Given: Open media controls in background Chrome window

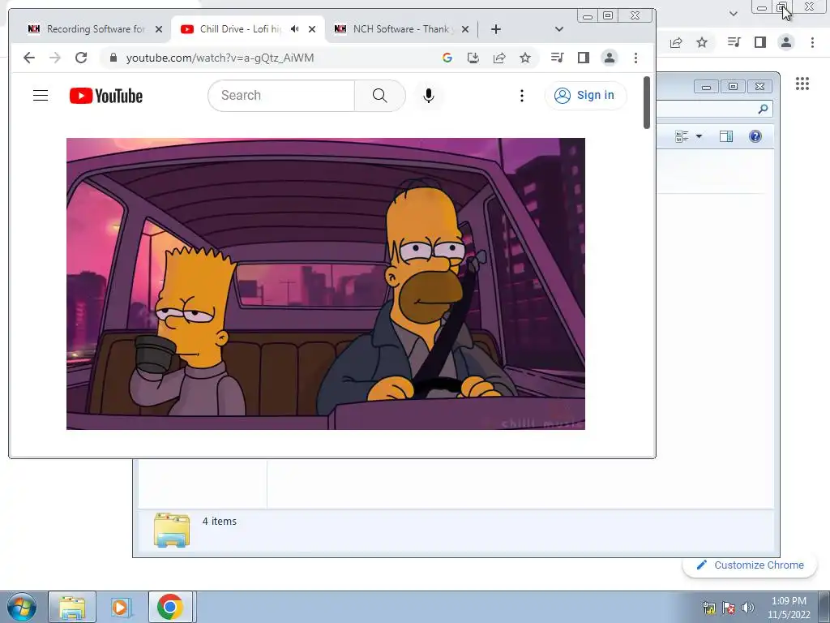Looking at the screenshot, I should 734,42.
